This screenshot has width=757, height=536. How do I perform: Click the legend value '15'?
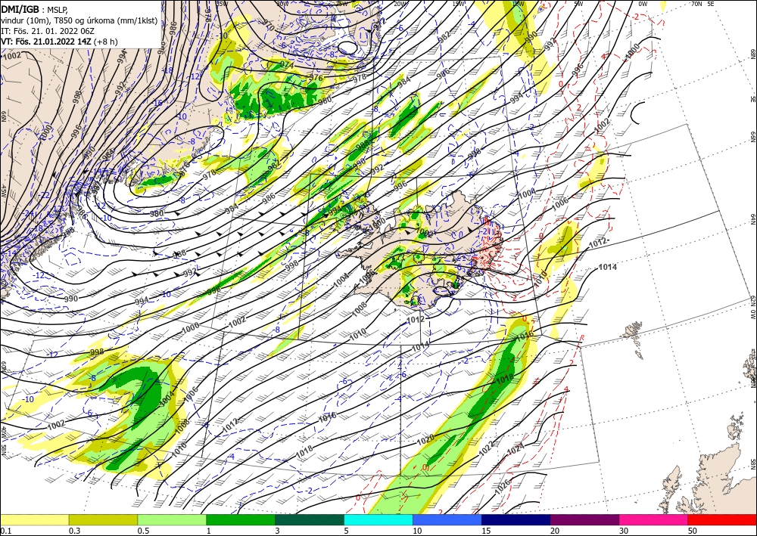486,531
